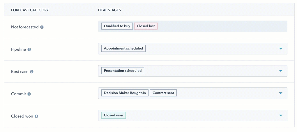The image size is (297, 132).
Task: Click the info icon beside Not forecasted
Action: [x=42, y=27]
